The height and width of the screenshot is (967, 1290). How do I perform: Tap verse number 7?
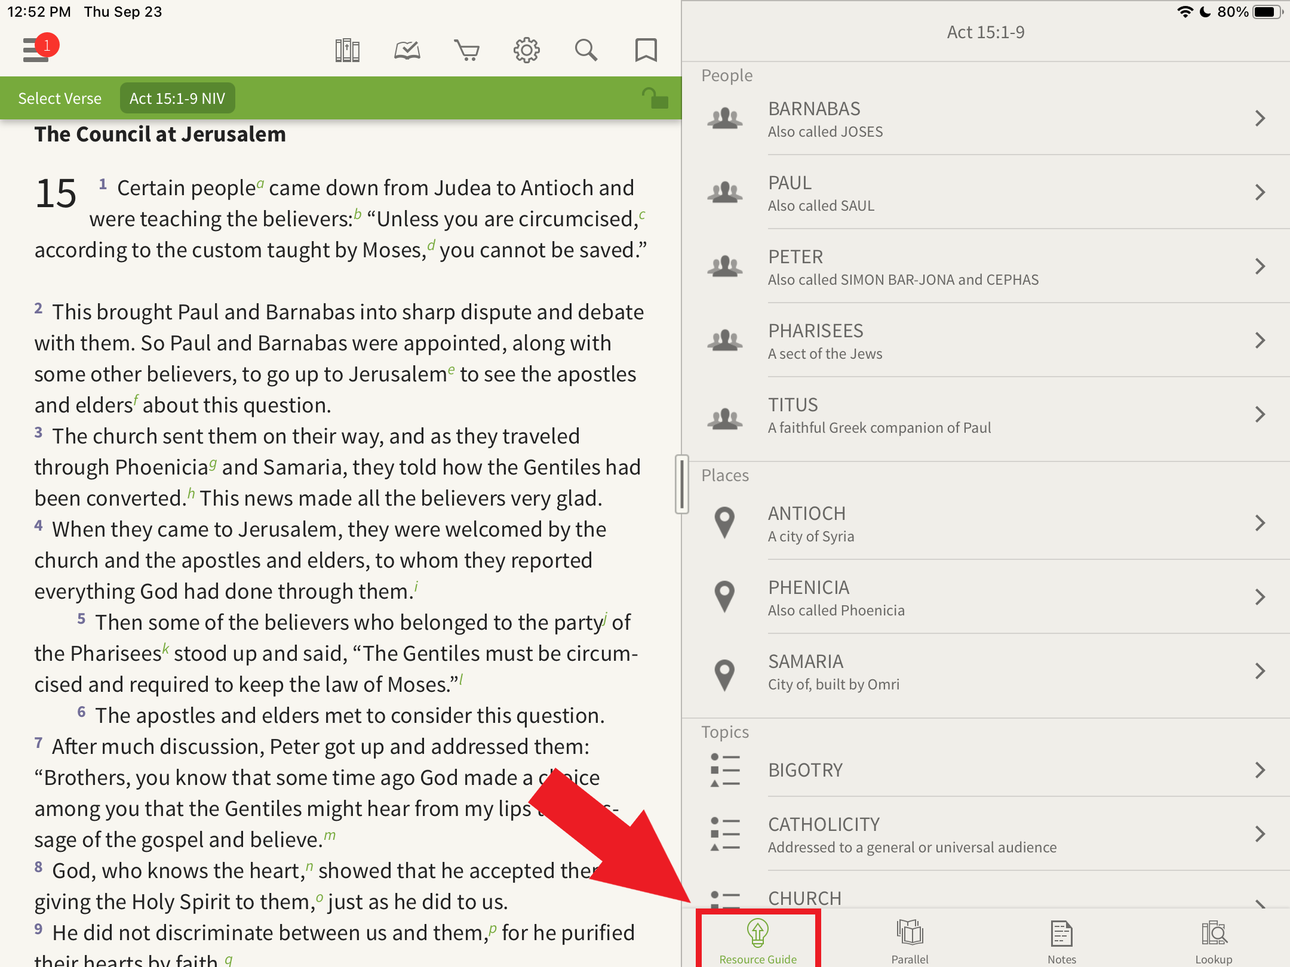pyautogui.click(x=38, y=743)
